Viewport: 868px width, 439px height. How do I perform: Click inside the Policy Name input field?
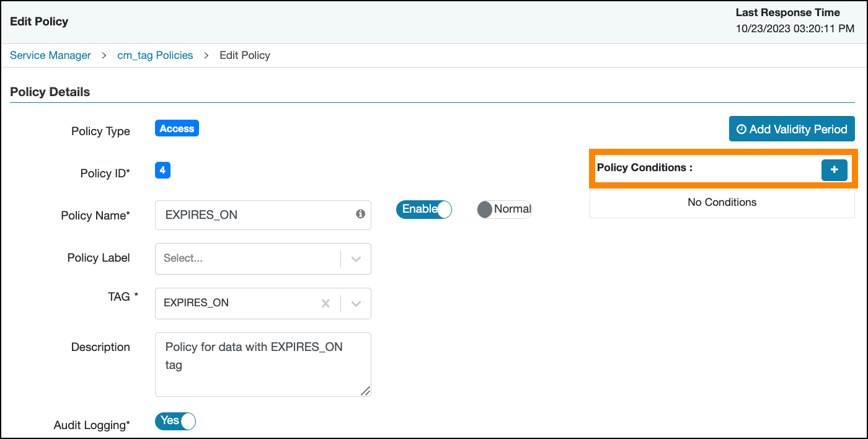(248, 215)
